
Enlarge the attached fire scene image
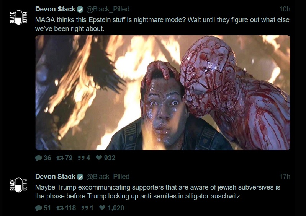[x=163, y=93]
